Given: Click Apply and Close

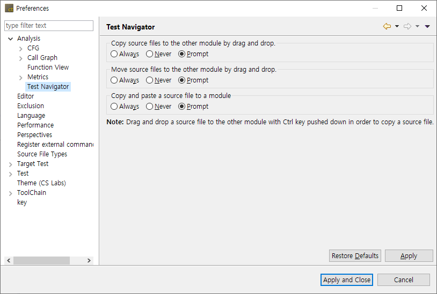Looking at the screenshot, I should click(346, 280).
